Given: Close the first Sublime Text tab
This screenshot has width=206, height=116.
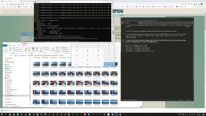Looking at the screenshot, I should pos(136,23).
